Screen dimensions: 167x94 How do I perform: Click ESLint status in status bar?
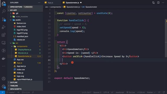click(x=141, y=92)
